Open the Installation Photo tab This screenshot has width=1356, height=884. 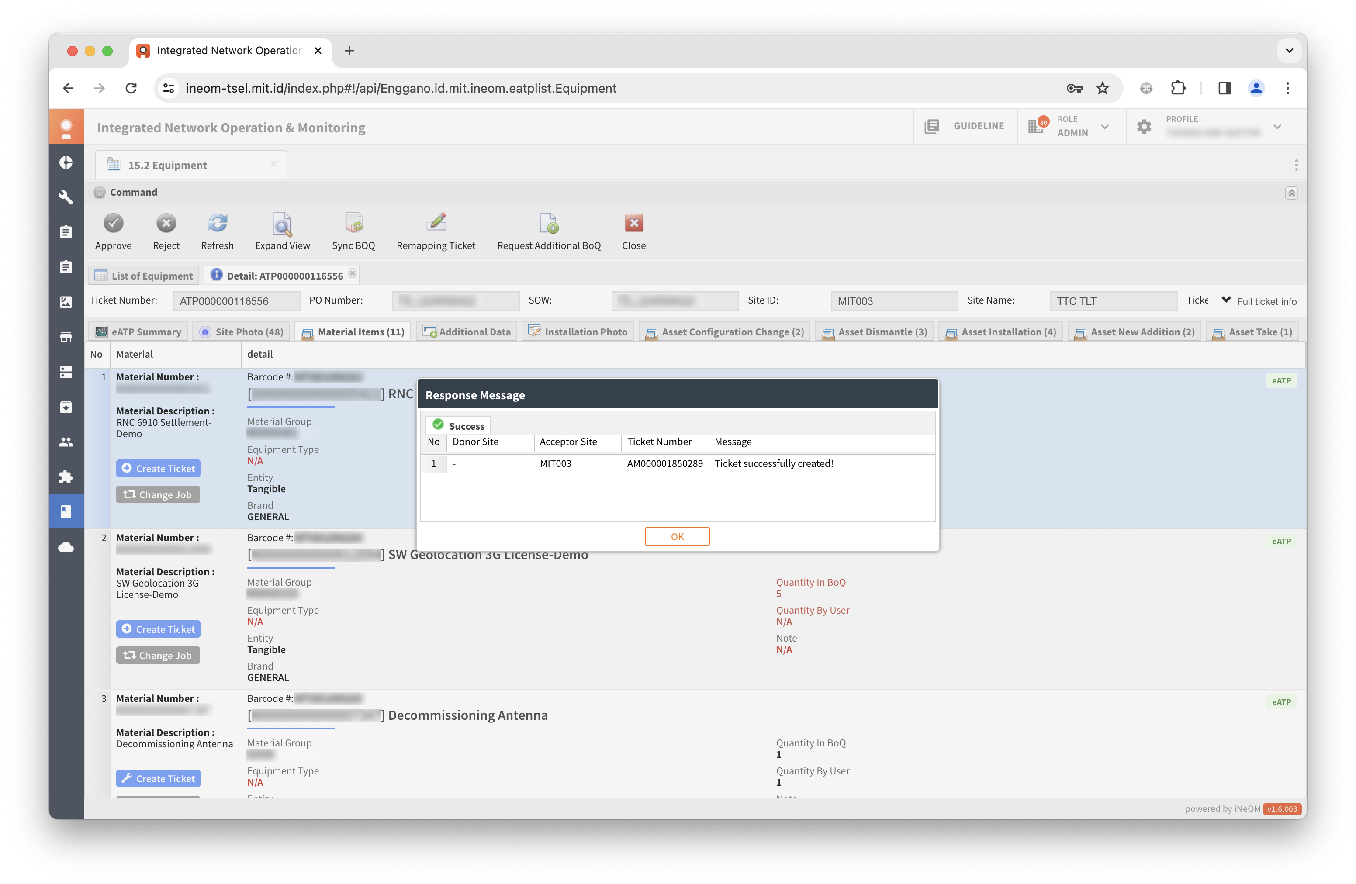click(578, 331)
